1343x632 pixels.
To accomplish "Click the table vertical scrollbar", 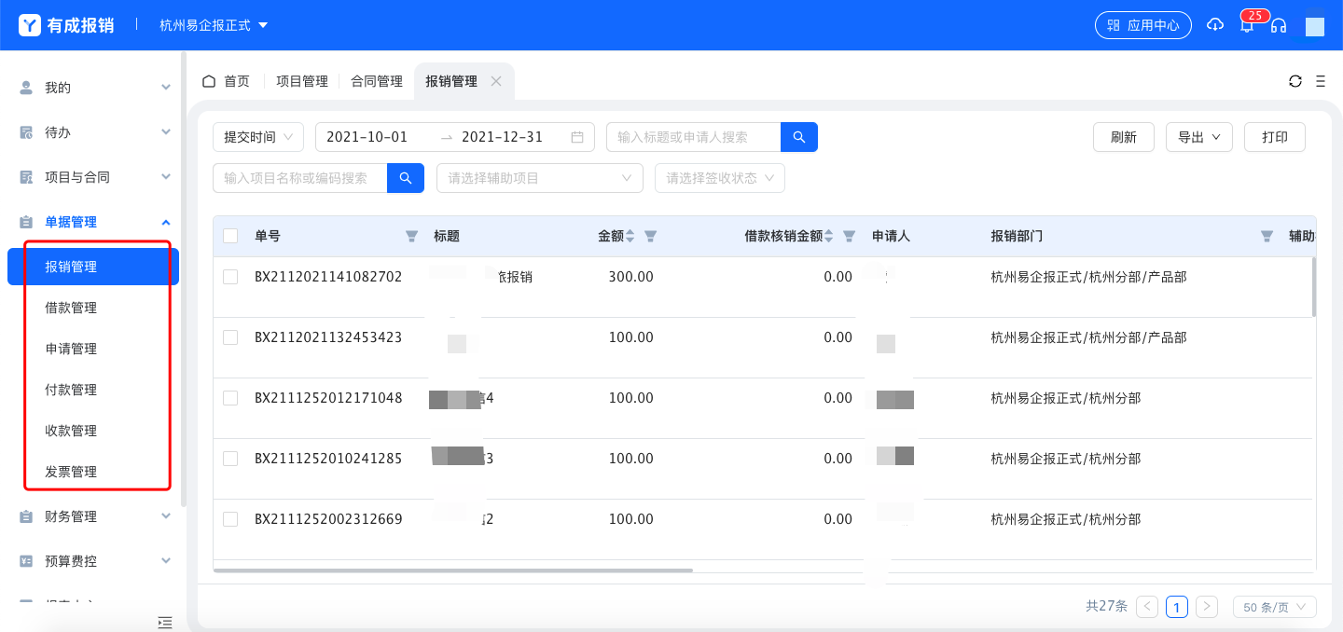I will (1314, 286).
